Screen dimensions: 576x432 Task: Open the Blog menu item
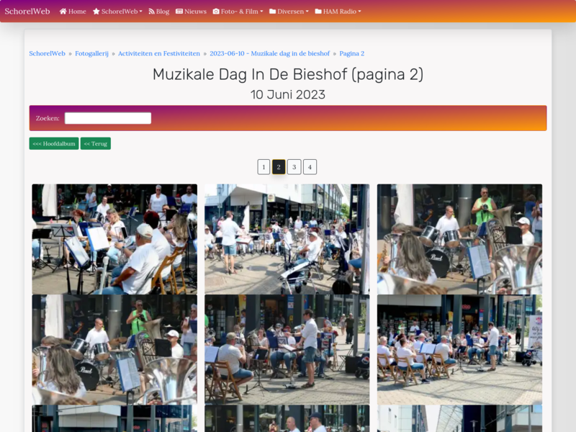pyautogui.click(x=158, y=12)
